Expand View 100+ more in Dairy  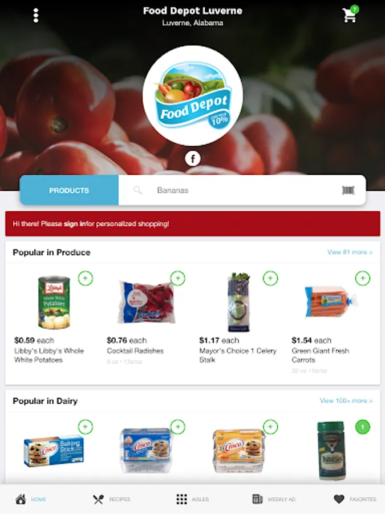[x=346, y=400]
